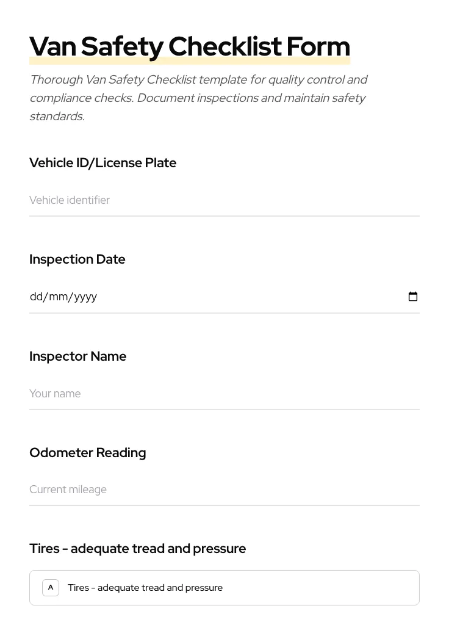
Task: Click the form description paragraph text
Action: point(199,98)
